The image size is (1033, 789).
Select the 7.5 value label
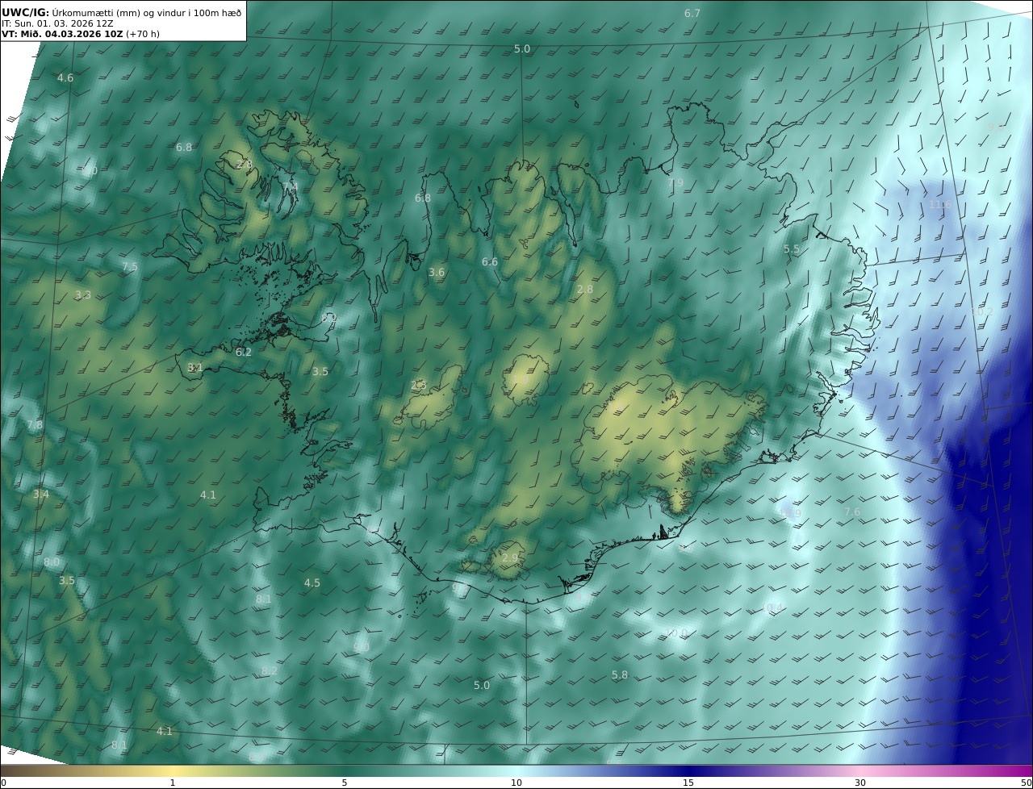click(x=130, y=267)
